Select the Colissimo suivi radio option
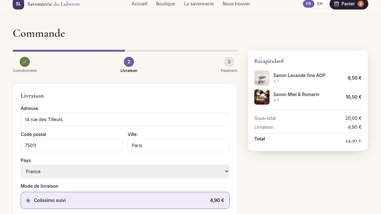 coord(28,200)
